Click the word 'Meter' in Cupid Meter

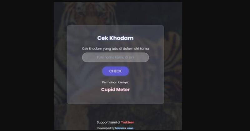pos(123,90)
